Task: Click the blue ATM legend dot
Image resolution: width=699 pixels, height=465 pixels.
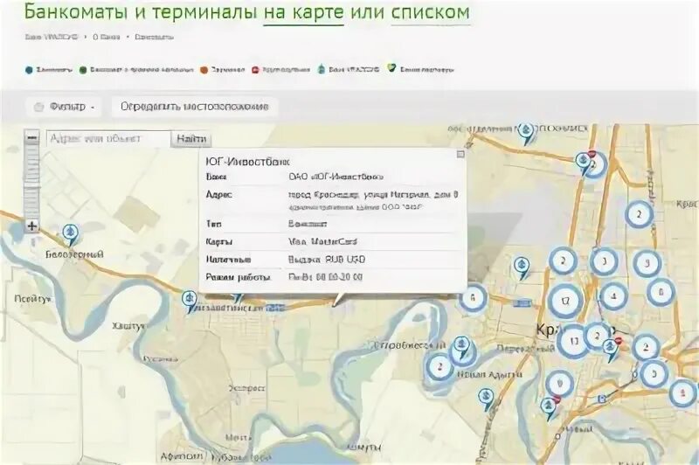Action: [x=29, y=70]
